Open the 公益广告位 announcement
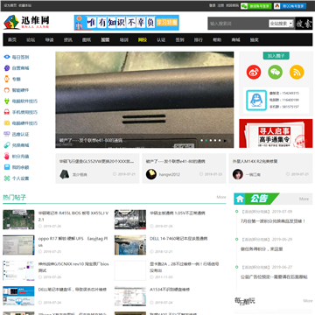 pos(274,276)
